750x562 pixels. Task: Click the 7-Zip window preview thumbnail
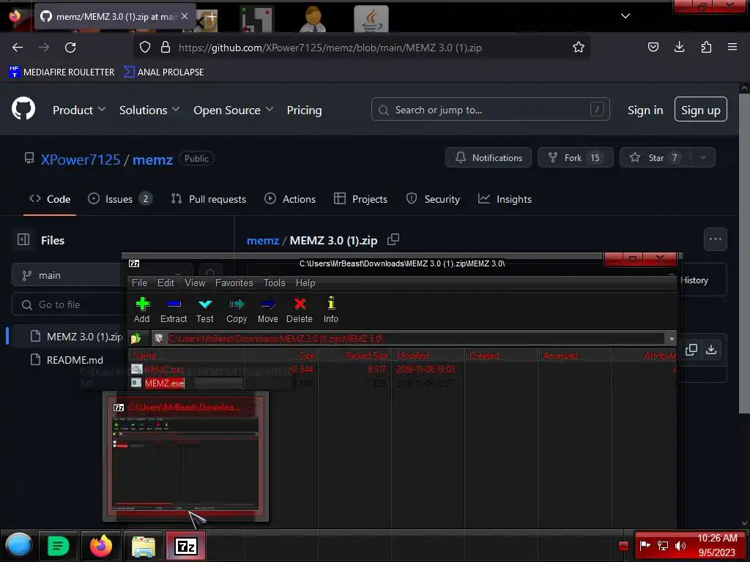(185, 457)
